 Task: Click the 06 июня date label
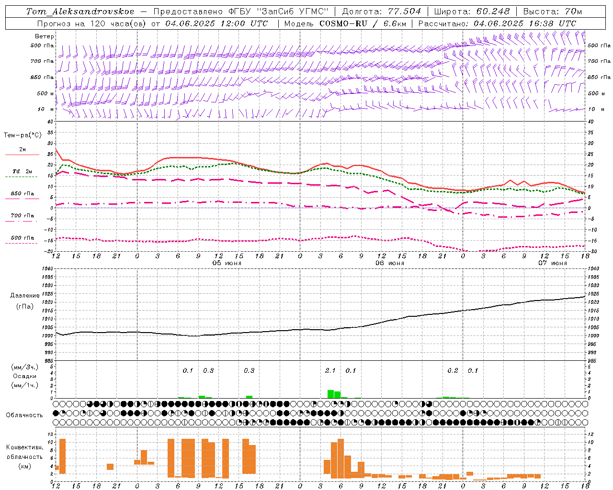tap(389, 263)
